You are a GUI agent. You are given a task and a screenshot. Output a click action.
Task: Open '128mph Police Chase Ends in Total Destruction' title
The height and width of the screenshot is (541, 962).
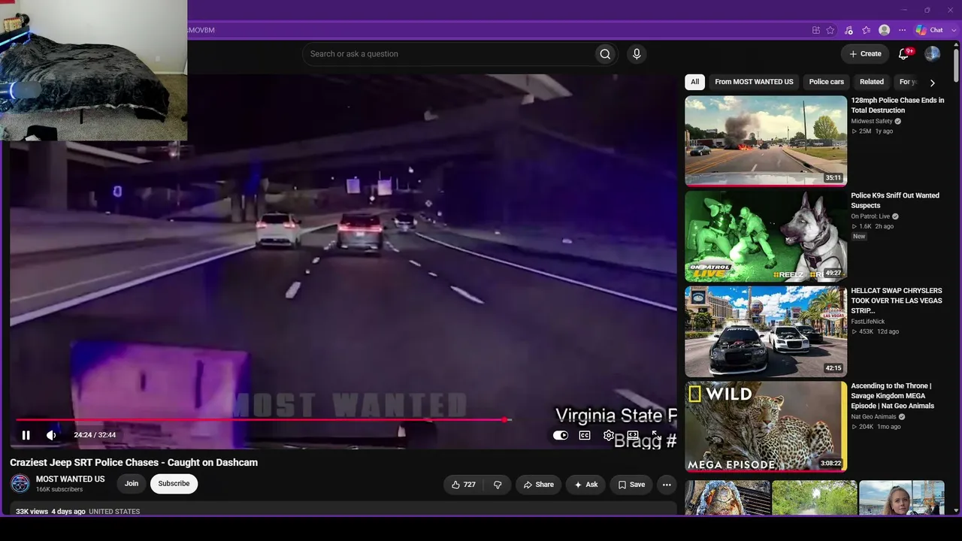click(x=897, y=105)
